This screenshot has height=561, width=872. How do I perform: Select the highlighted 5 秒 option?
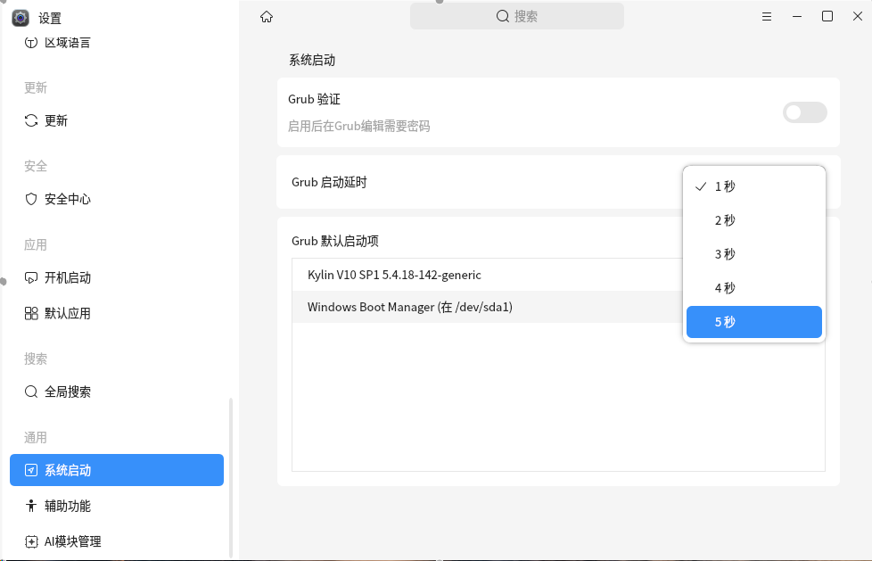pyautogui.click(x=754, y=322)
